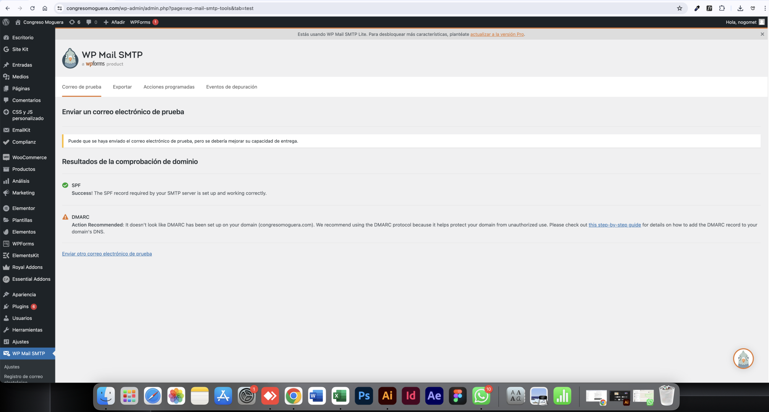Click the browser home button
769x412 pixels.
pos(45,8)
